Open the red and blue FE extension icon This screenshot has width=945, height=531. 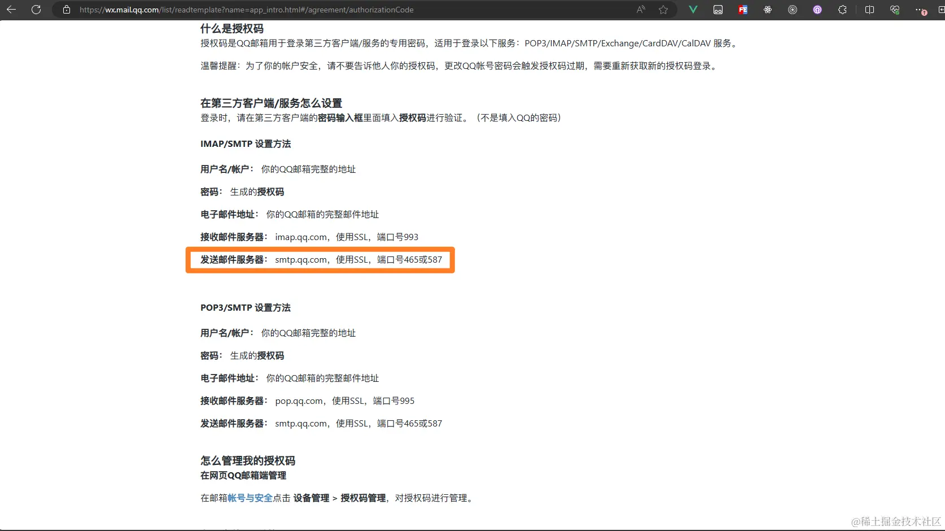(x=743, y=10)
